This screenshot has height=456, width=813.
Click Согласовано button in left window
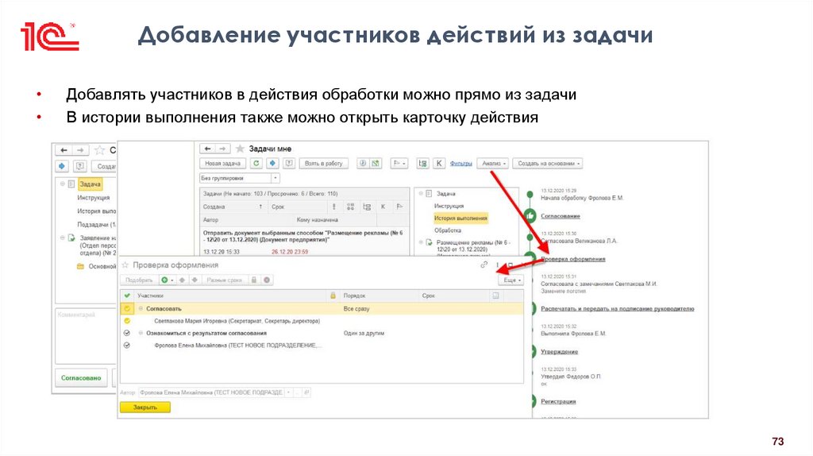click(81, 378)
